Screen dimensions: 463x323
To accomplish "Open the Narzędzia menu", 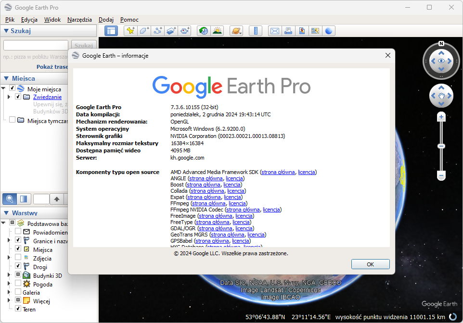I will (x=79, y=20).
